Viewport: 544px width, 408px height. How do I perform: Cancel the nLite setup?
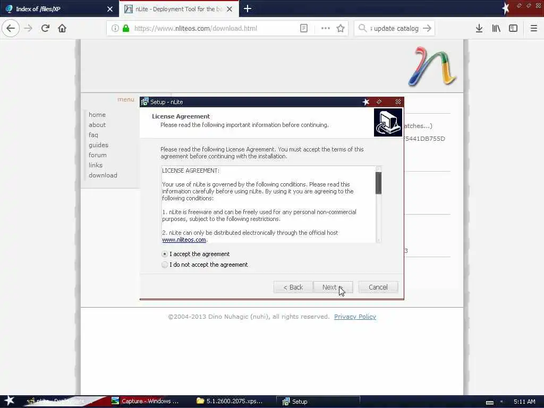point(378,287)
